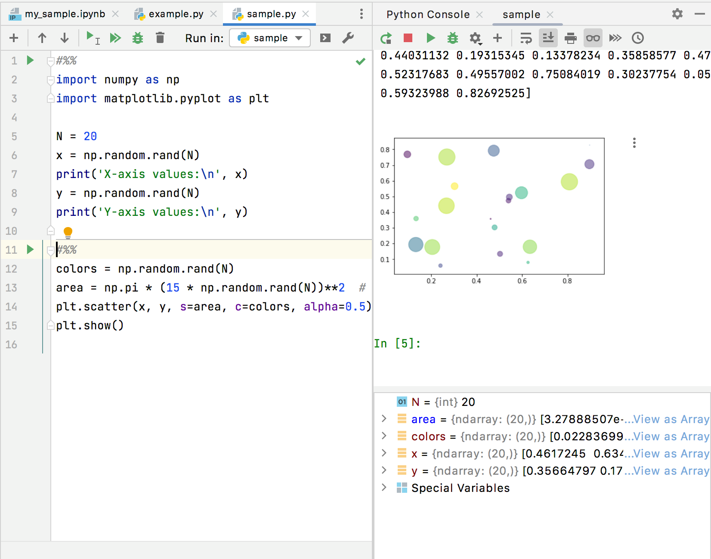This screenshot has height=559, width=711.
Task: Move cell up with the up arrow
Action: click(x=42, y=38)
